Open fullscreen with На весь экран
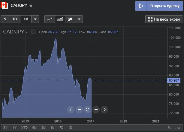Image resolution: width=184 pixels, height=132 pixels. pyautogui.click(x=164, y=19)
